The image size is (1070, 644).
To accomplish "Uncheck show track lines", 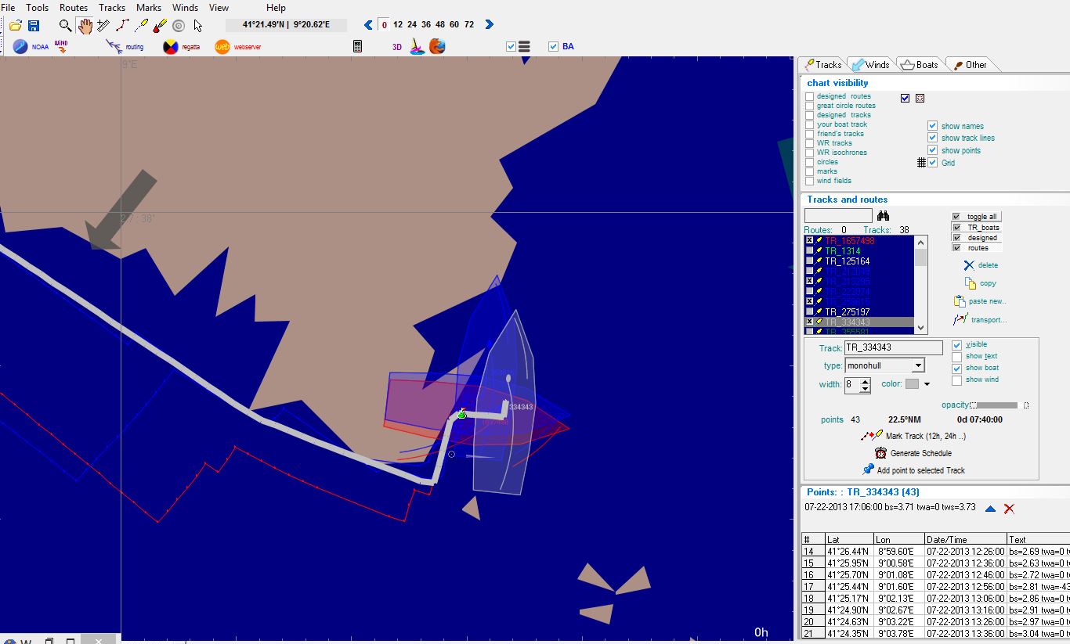I will 932,138.
